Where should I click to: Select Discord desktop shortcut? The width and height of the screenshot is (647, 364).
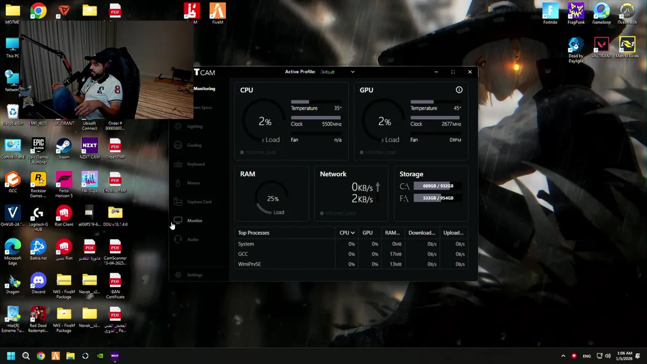pyautogui.click(x=38, y=284)
